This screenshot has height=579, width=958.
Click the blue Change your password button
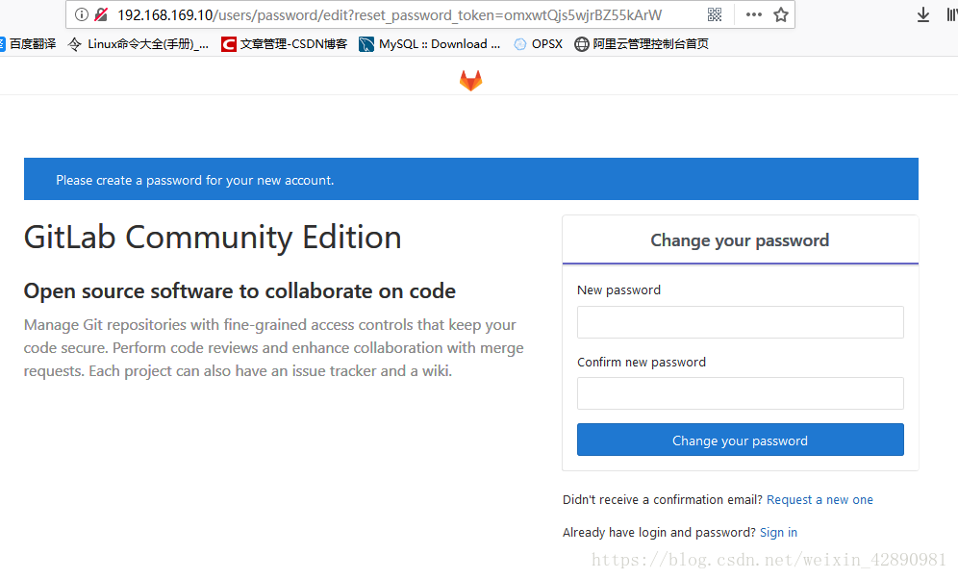(x=740, y=440)
